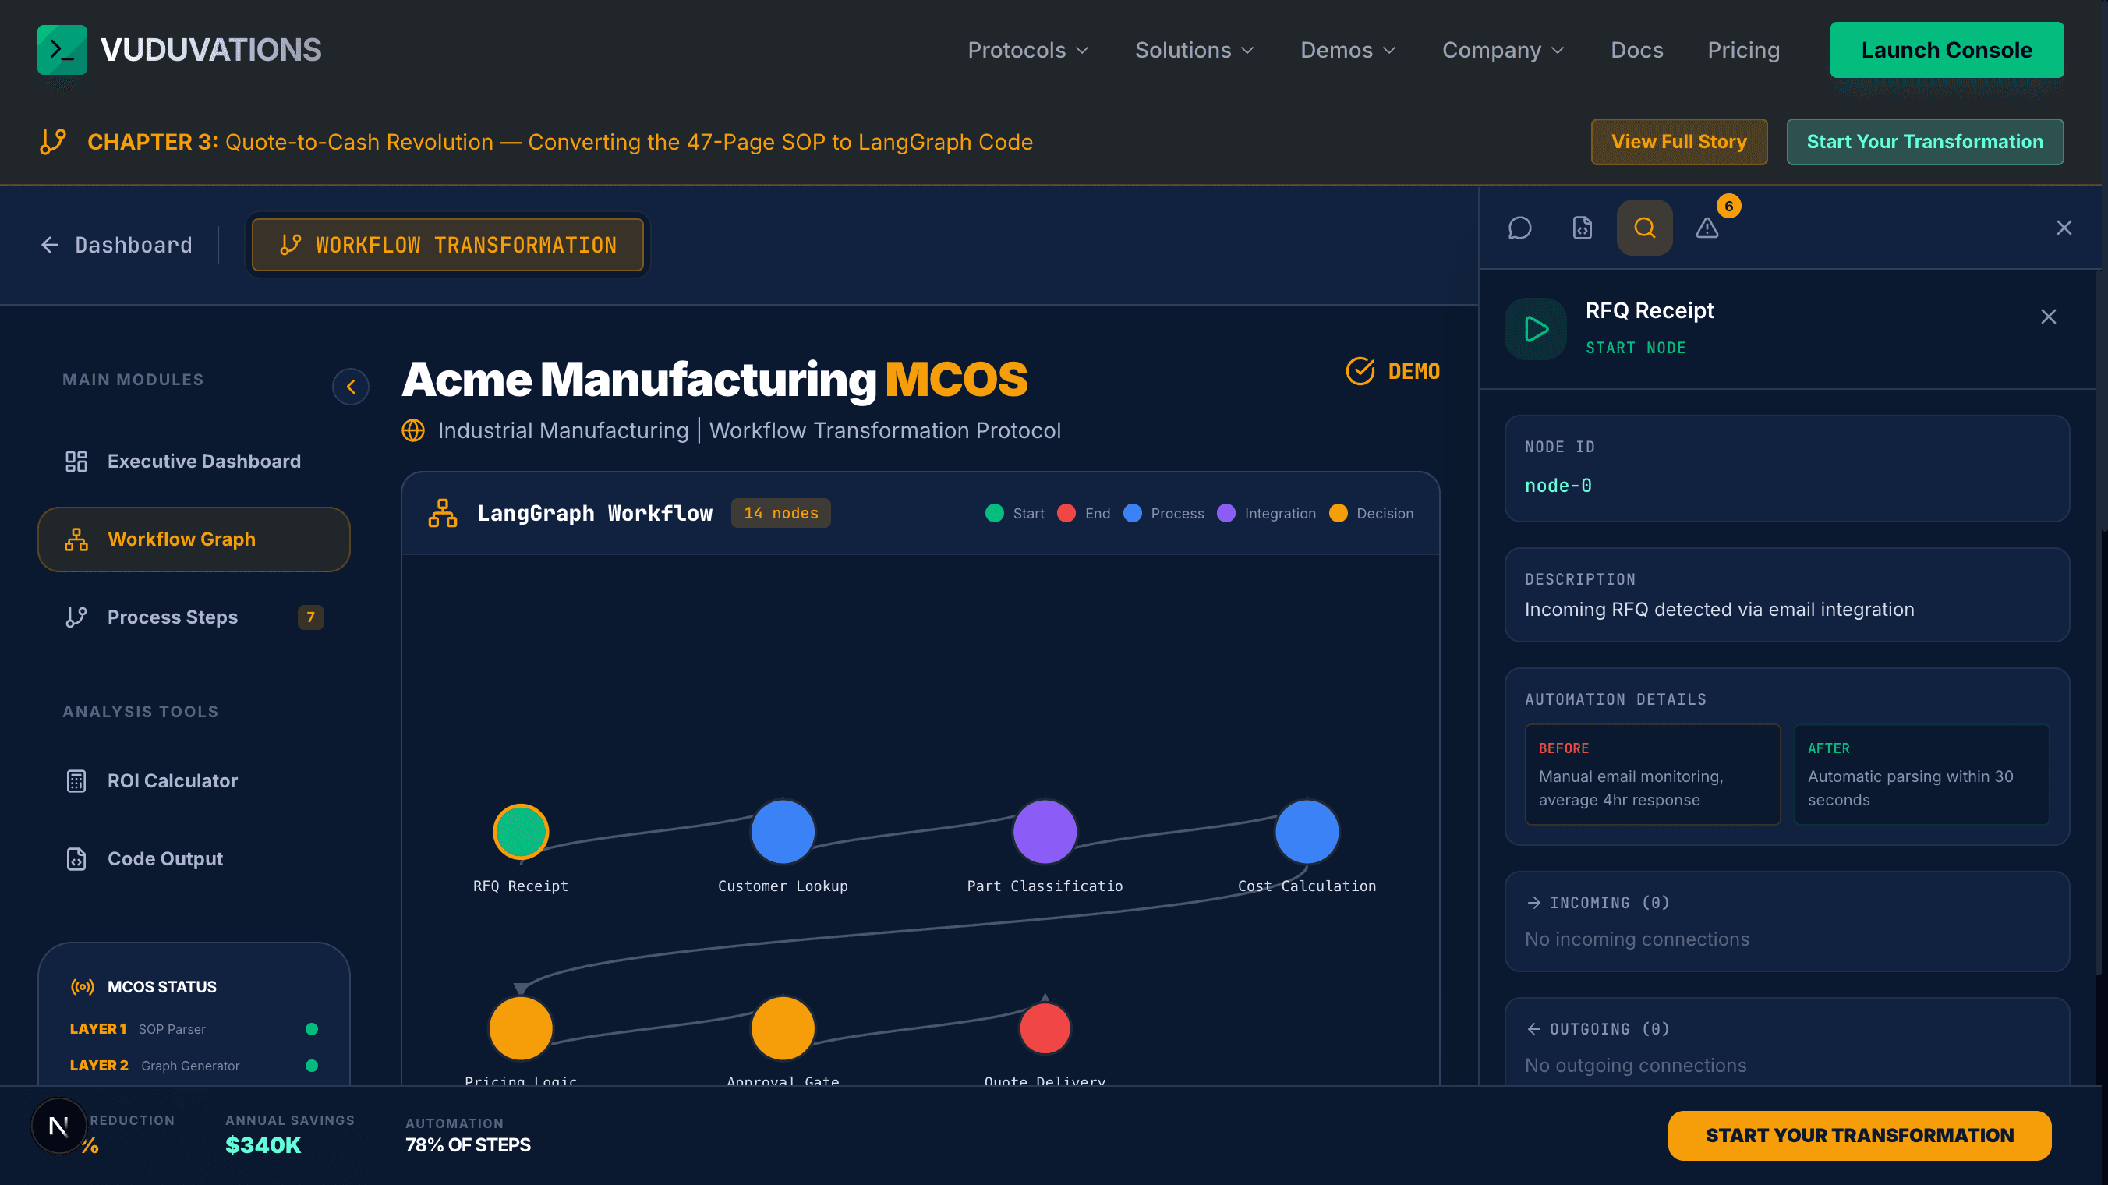Click the node-0 ID value
The image size is (2108, 1185).
(1558, 485)
